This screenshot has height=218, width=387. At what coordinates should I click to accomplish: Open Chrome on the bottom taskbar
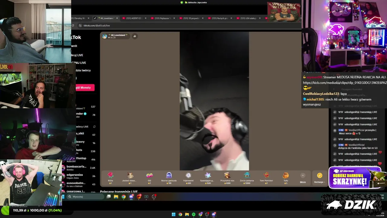coord(180,214)
